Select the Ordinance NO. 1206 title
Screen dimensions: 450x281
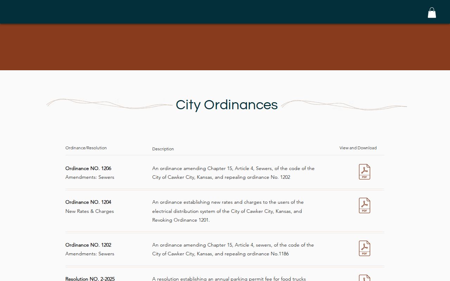[x=88, y=168]
